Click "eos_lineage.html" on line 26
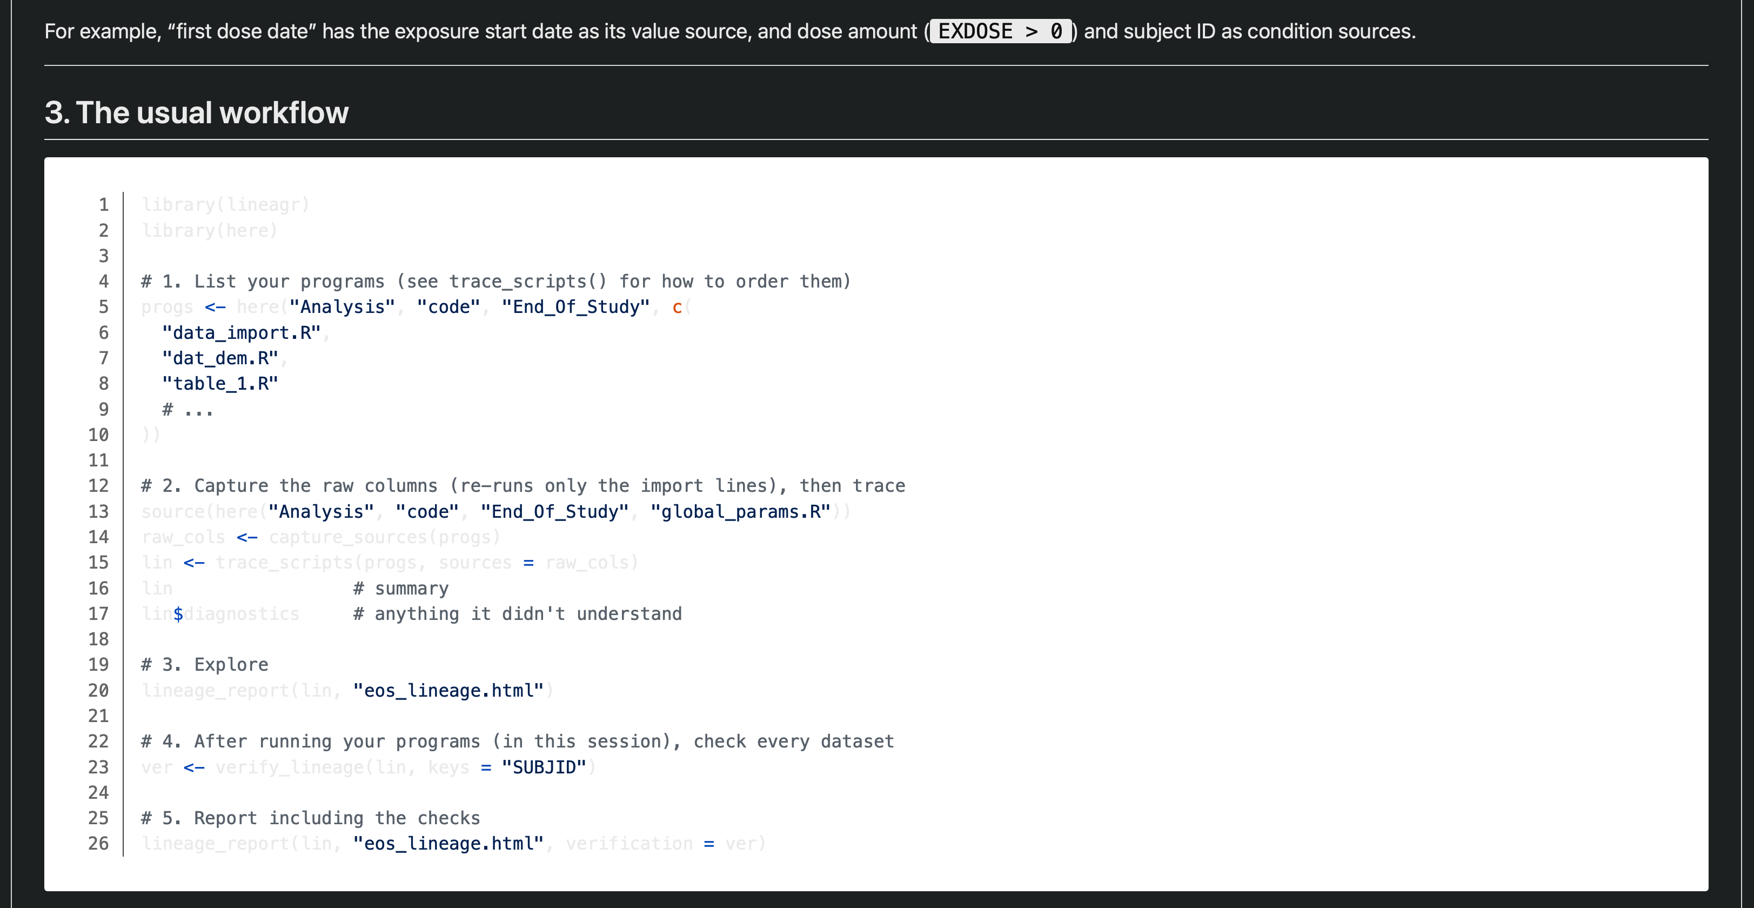The width and height of the screenshot is (1754, 908). pyautogui.click(x=448, y=844)
